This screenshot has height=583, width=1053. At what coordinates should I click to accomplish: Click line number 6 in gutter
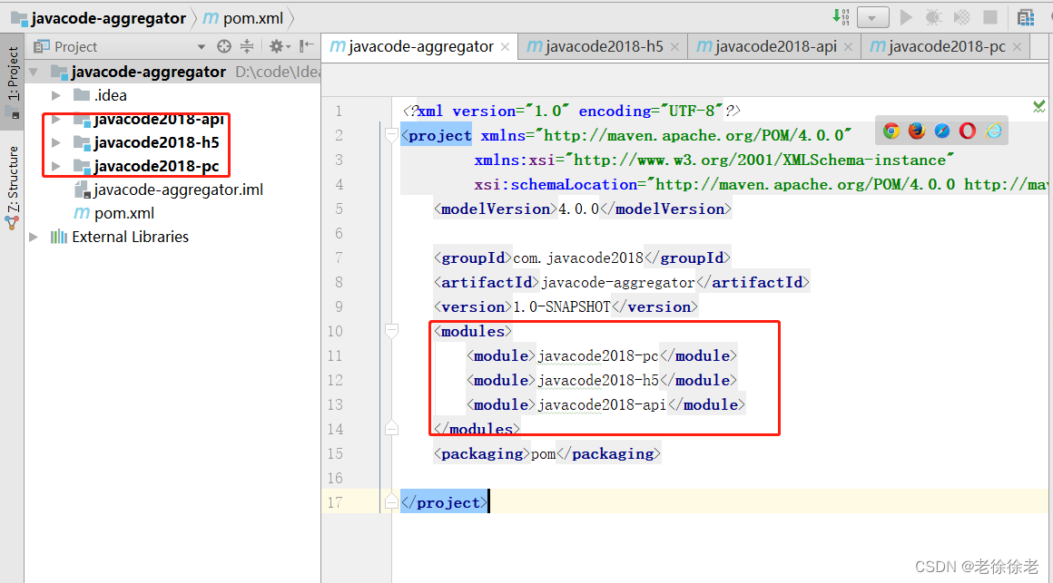(339, 233)
